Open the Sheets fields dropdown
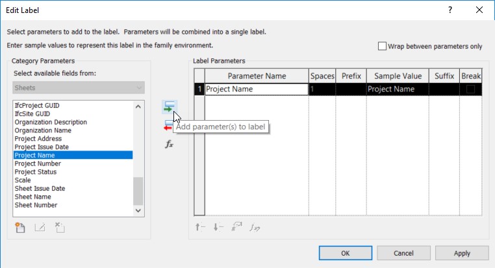 coord(79,88)
